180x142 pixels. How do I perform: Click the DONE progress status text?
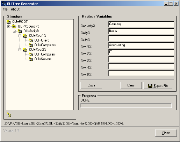click(85, 100)
